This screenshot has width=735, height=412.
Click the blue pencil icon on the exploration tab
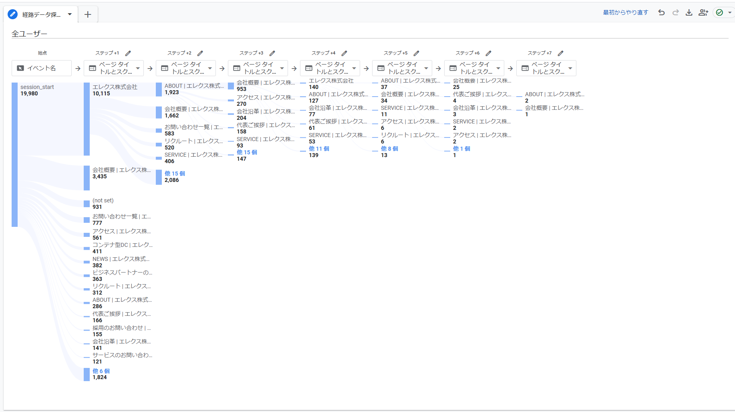point(12,14)
